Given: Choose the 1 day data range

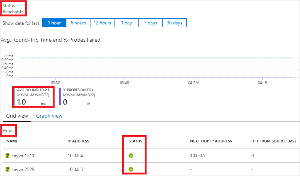Looking at the screenshot, I should [x=126, y=23].
